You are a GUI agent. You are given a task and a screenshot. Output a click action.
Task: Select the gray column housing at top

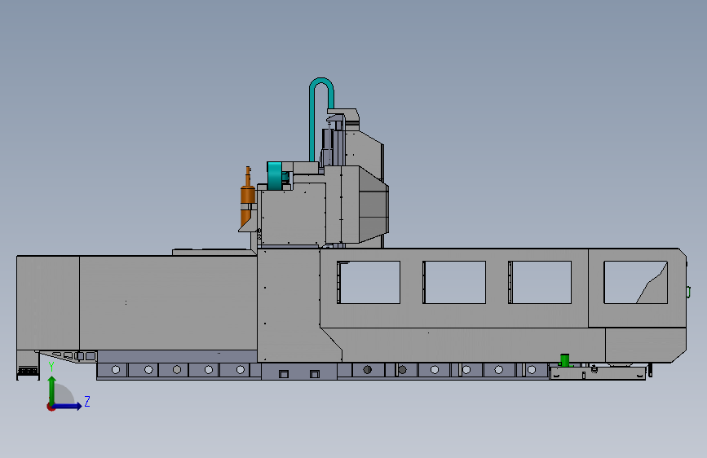click(x=365, y=148)
